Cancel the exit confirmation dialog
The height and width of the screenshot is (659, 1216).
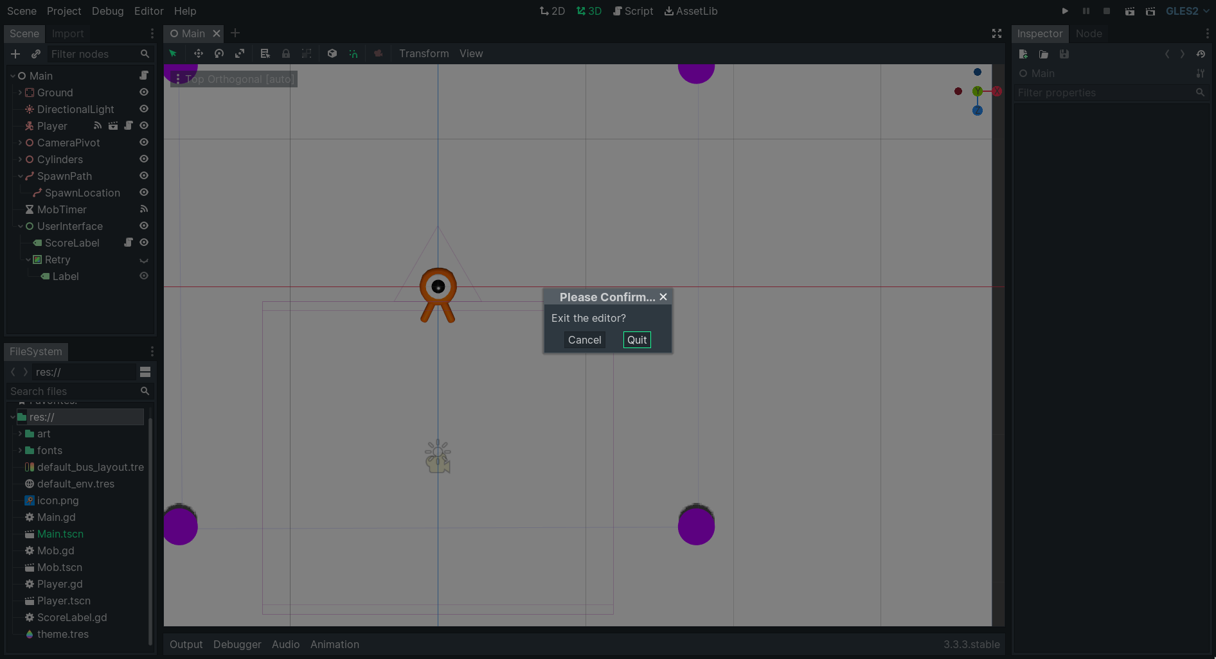point(584,340)
